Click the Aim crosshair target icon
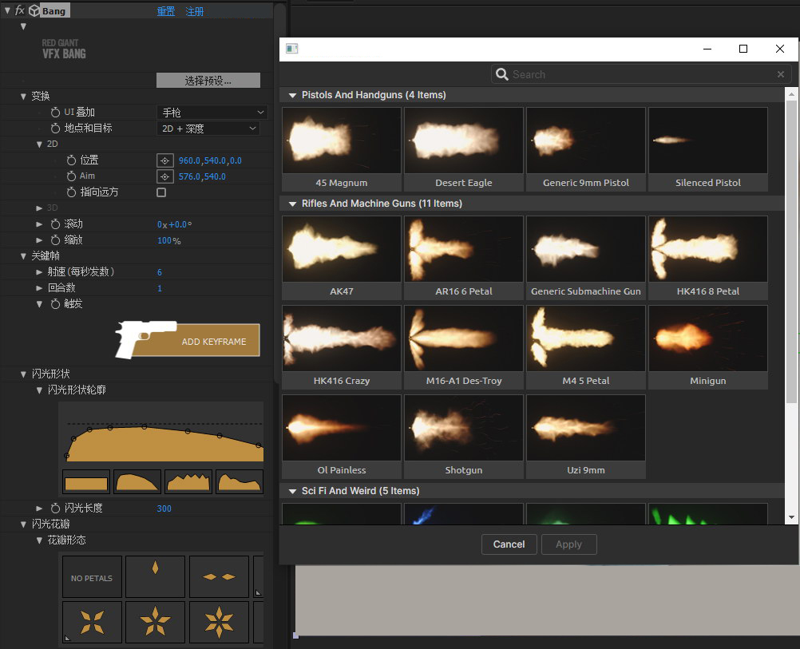Image resolution: width=800 pixels, height=649 pixels. (164, 176)
